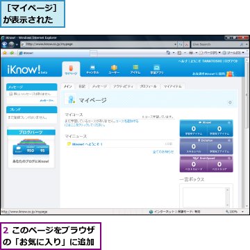The width and height of the screenshot is (250, 250).
Task: Click the 全てのお知らせ link
Action: coord(163,152)
